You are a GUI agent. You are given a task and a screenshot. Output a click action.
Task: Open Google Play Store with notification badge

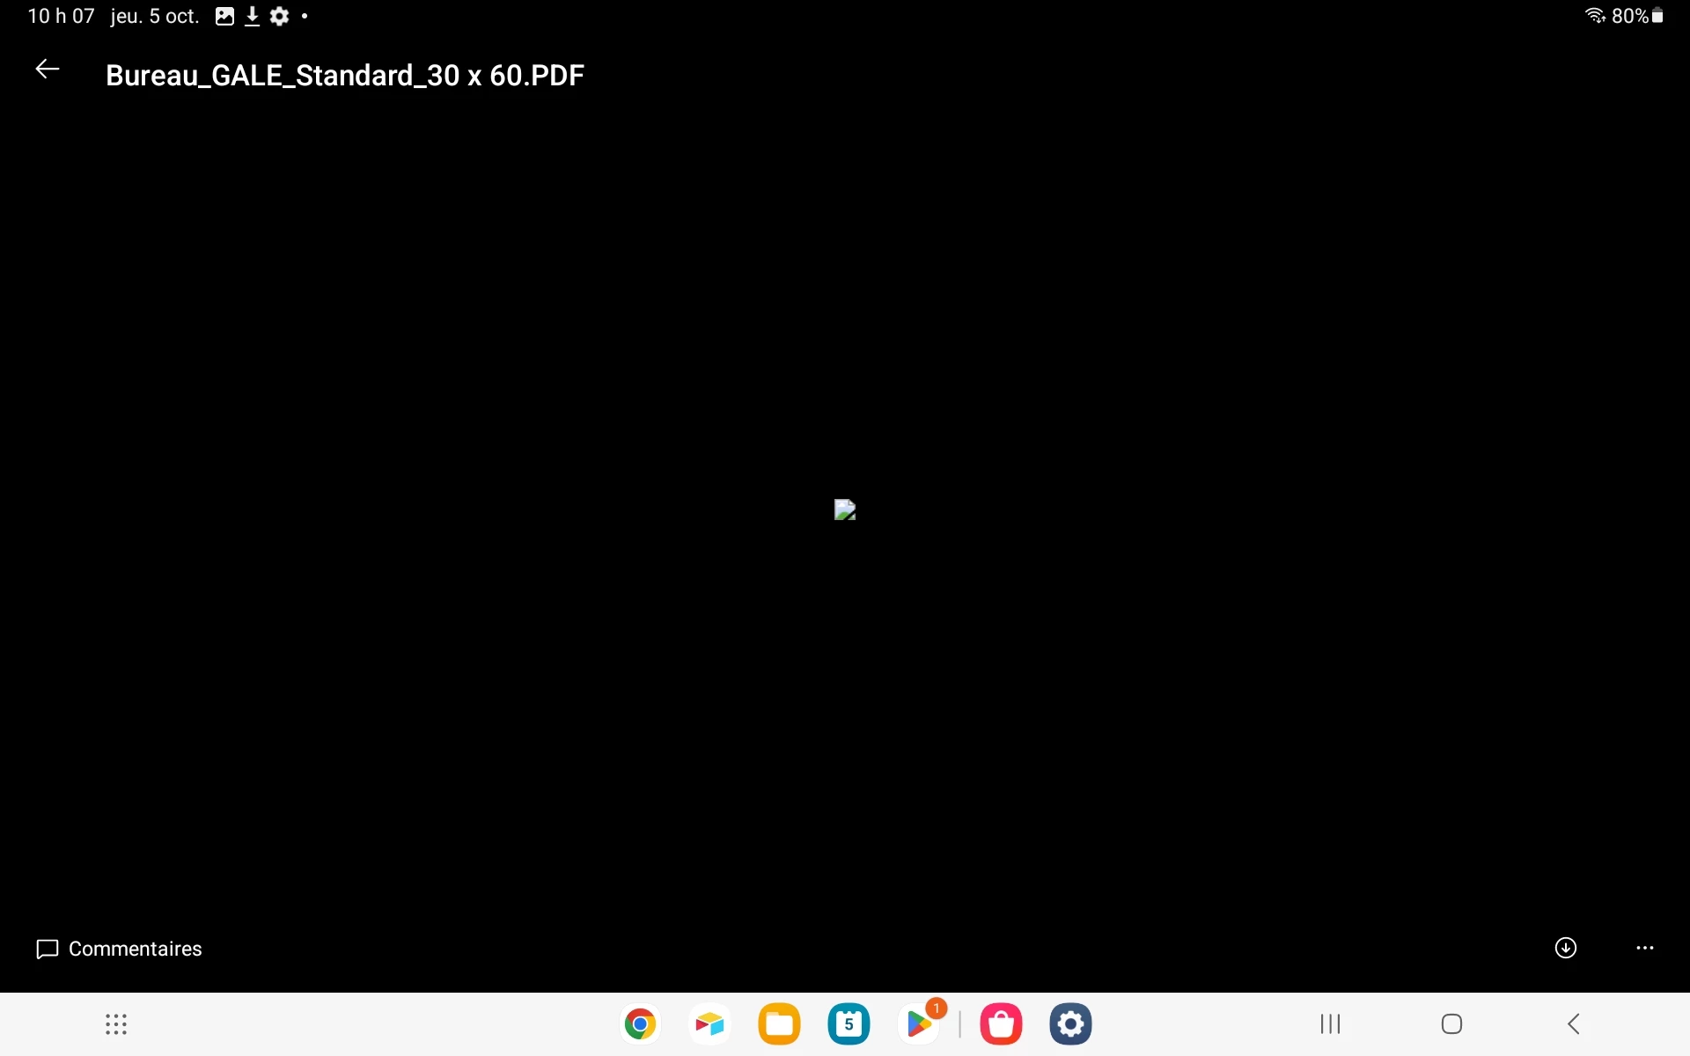[919, 1024]
